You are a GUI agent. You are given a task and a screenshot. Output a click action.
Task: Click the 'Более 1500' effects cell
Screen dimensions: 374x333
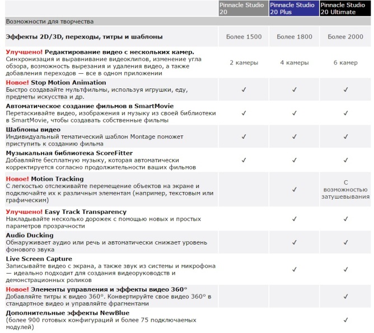pyautogui.click(x=244, y=37)
